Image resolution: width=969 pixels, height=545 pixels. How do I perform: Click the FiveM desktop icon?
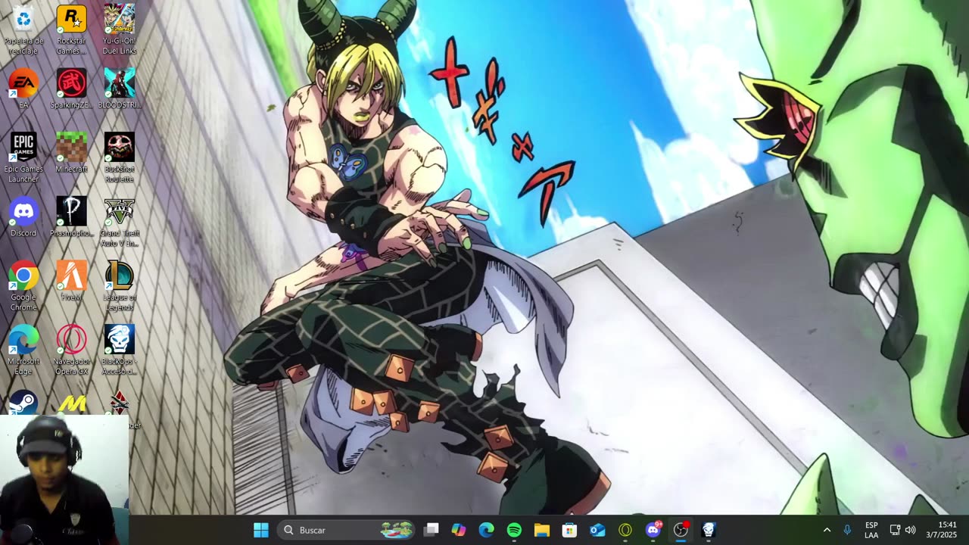tap(71, 282)
